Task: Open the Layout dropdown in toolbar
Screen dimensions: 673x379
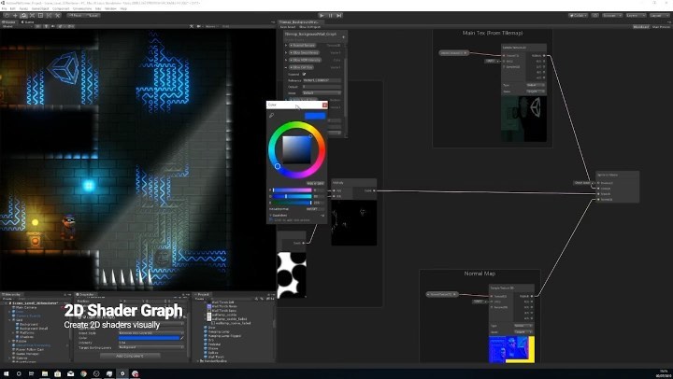Action: pyautogui.click(x=660, y=16)
